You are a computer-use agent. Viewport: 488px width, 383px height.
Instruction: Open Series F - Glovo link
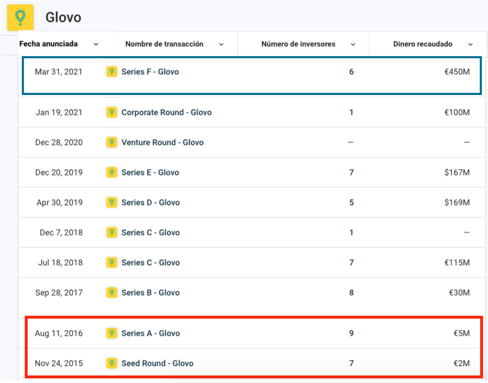(x=150, y=72)
